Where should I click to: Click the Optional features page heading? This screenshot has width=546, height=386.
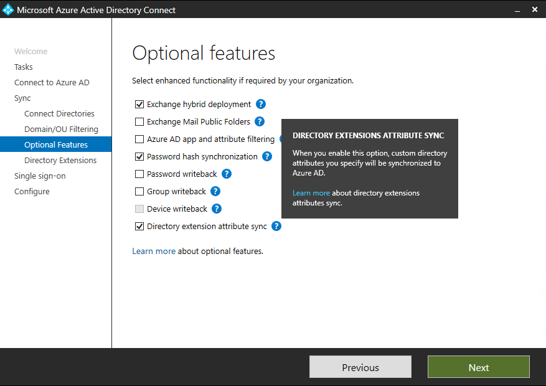point(204,54)
